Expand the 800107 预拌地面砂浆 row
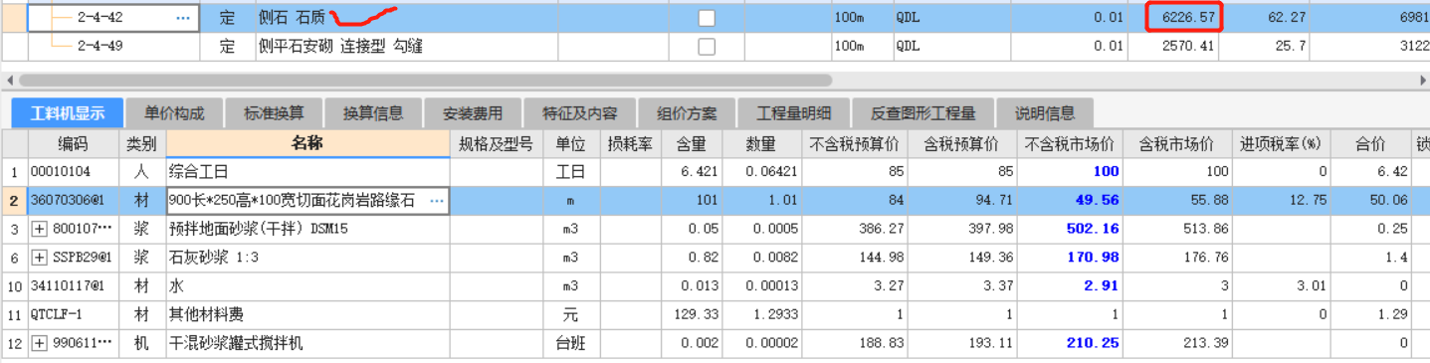 click(40, 229)
